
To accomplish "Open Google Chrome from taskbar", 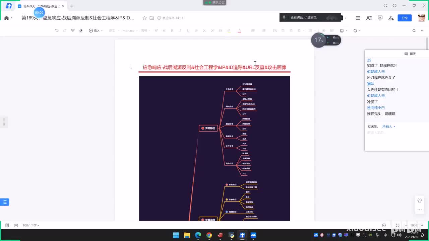I will (x=209, y=235).
